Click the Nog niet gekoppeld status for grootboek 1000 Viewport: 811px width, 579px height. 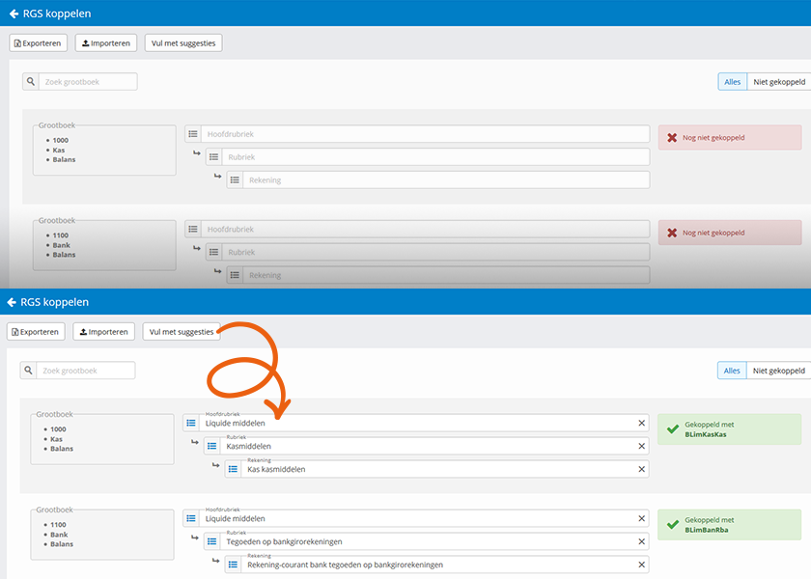[x=730, y=137]
